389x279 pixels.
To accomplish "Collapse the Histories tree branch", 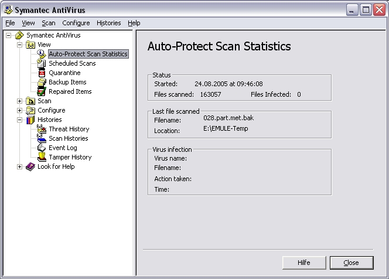I will [x=19, y=120].
